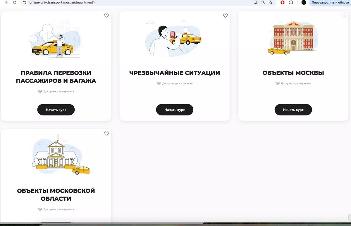Click the 'ПРАВИЛА ПЕРЕВОЗКИ ПАССАЖИРОВ И БАГАЖА' title

56,77
